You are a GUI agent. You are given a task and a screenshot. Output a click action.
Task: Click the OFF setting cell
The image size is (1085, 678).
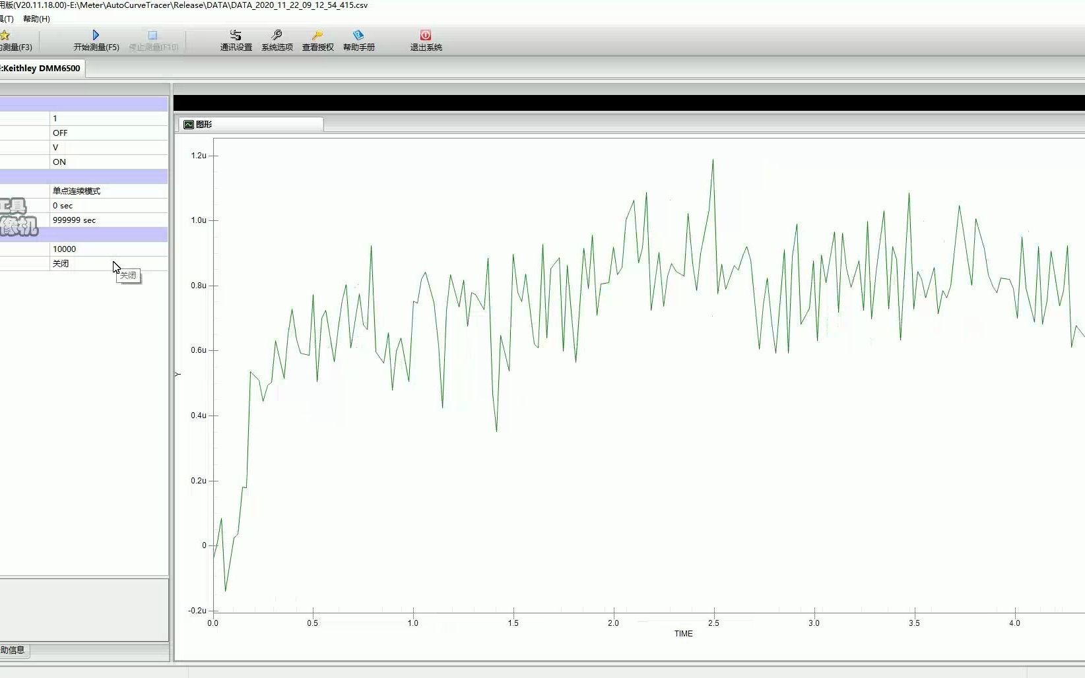tap(109, 133)
